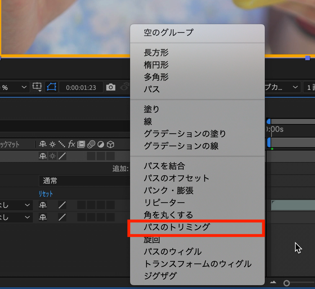The height and width of the screenshot is (289, 315).
Task: Click the 3D Layer column header icon
Action: (x=110, y=144)
